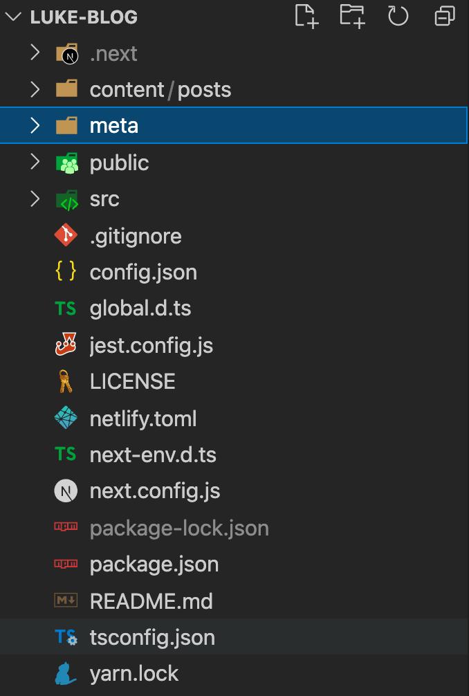Expand the content/posts folder arrow
Screen dimensions: 469x696
35,90
